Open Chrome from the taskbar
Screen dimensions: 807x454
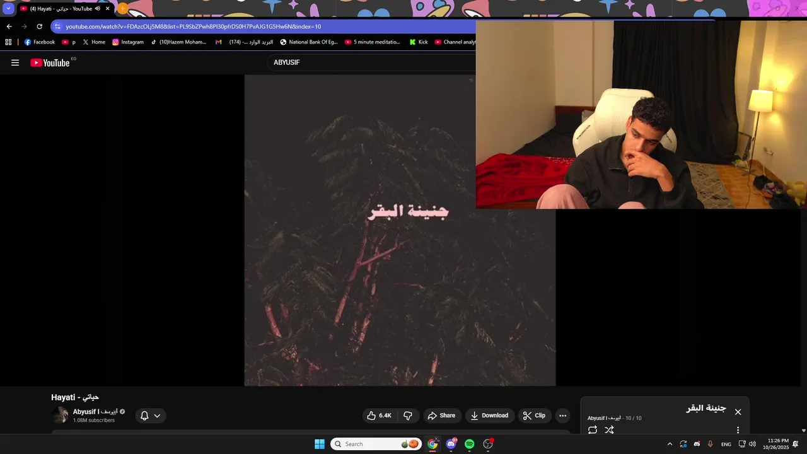[x=433, y=444]
